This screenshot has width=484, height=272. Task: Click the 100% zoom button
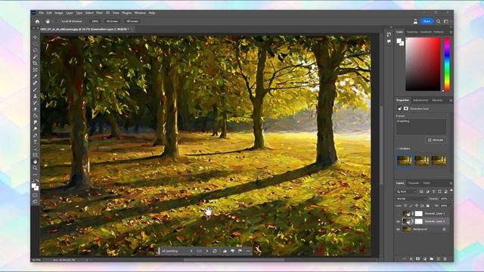click(x=95, y=21)
